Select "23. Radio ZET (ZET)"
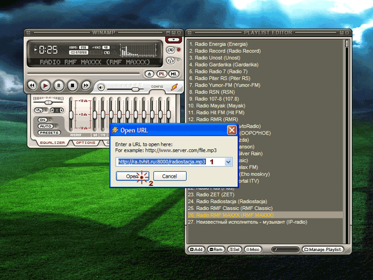The image size is (373, 280). tap(265, 194)
